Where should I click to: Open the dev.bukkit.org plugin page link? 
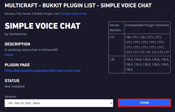click(43, 71)
